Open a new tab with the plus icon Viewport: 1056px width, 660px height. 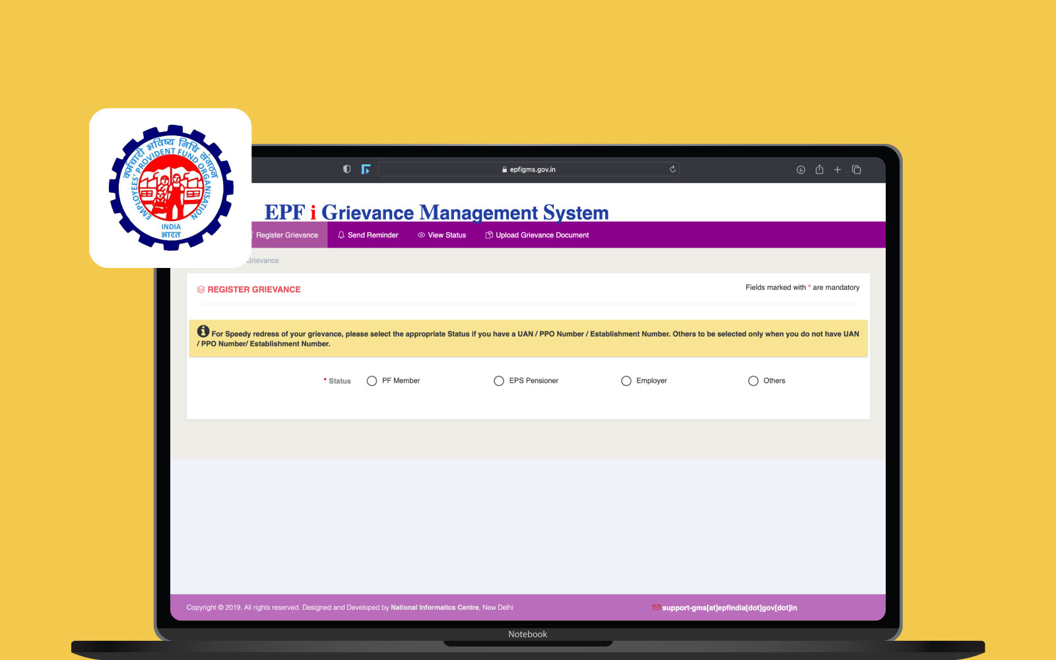(x=838, y=169)
